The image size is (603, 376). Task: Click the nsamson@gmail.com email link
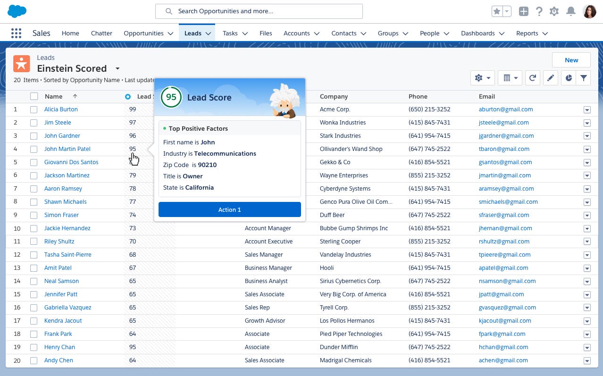[x=507, y=281]
